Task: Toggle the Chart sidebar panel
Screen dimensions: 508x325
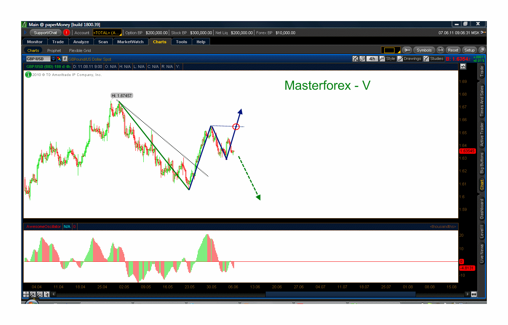Action: tap(482, 185)
